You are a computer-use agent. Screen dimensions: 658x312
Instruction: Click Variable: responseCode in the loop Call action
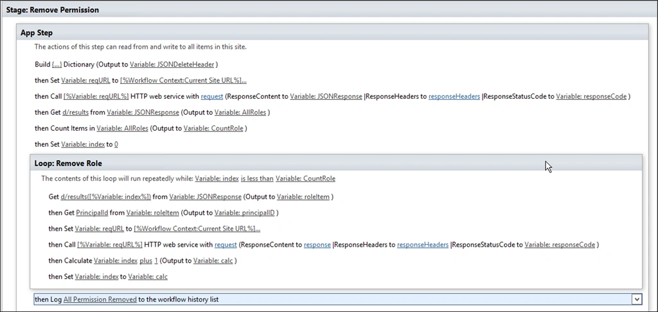[560, 245]
